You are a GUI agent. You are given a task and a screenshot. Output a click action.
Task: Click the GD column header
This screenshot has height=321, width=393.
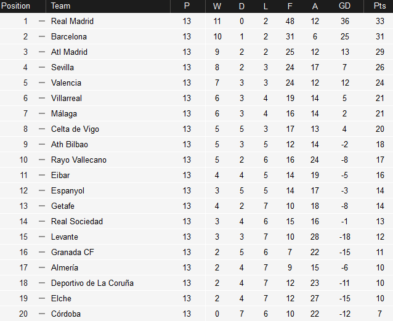click(x=345, y=6)
